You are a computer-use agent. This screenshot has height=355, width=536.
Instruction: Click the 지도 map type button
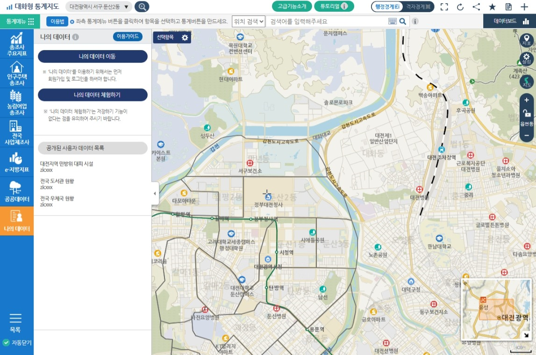click(527, 82)
